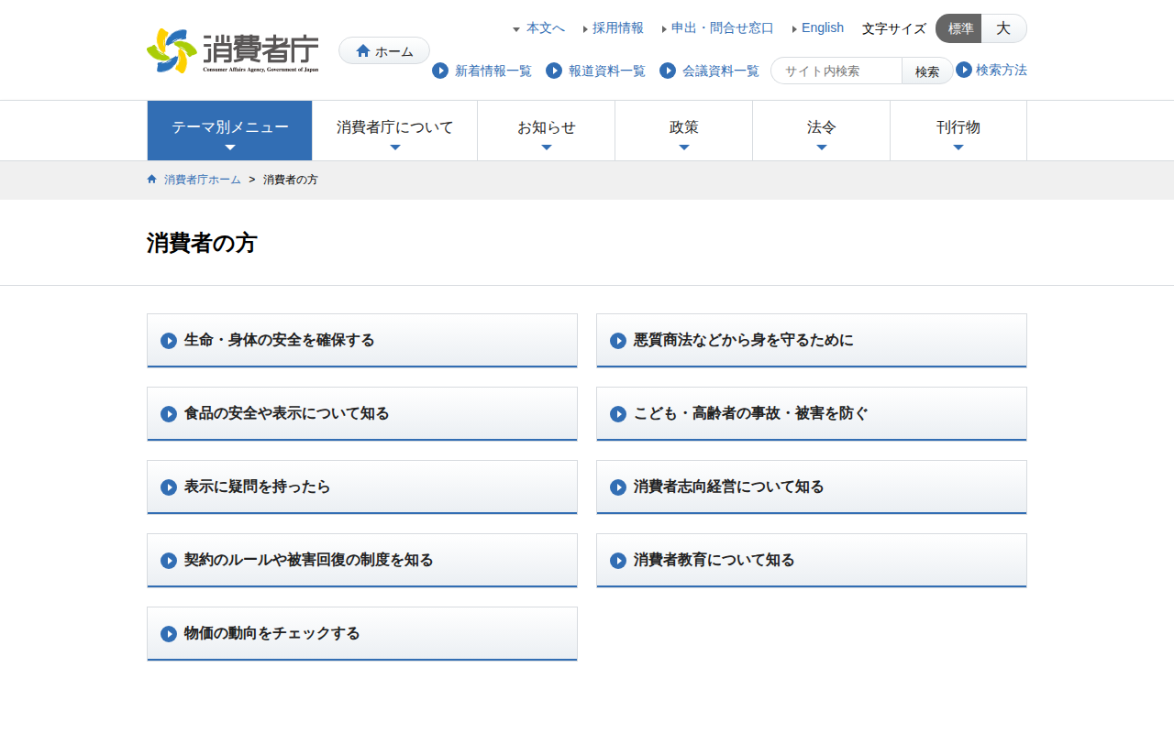Click the 文字サイズ label
The width and height of the screenshot is (1174, 733).
[894, 28]
